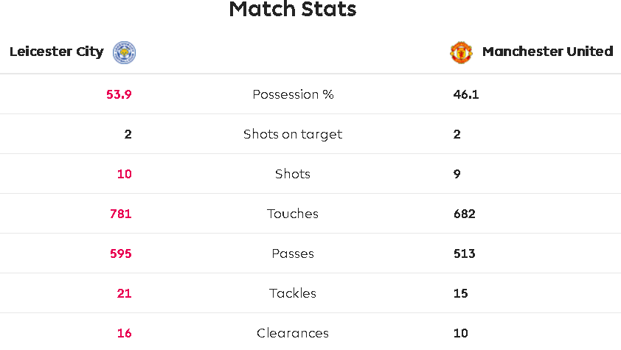Open the Manchester United team name link
This screenshot has height=350, width=621.
[x=548, y=52]
